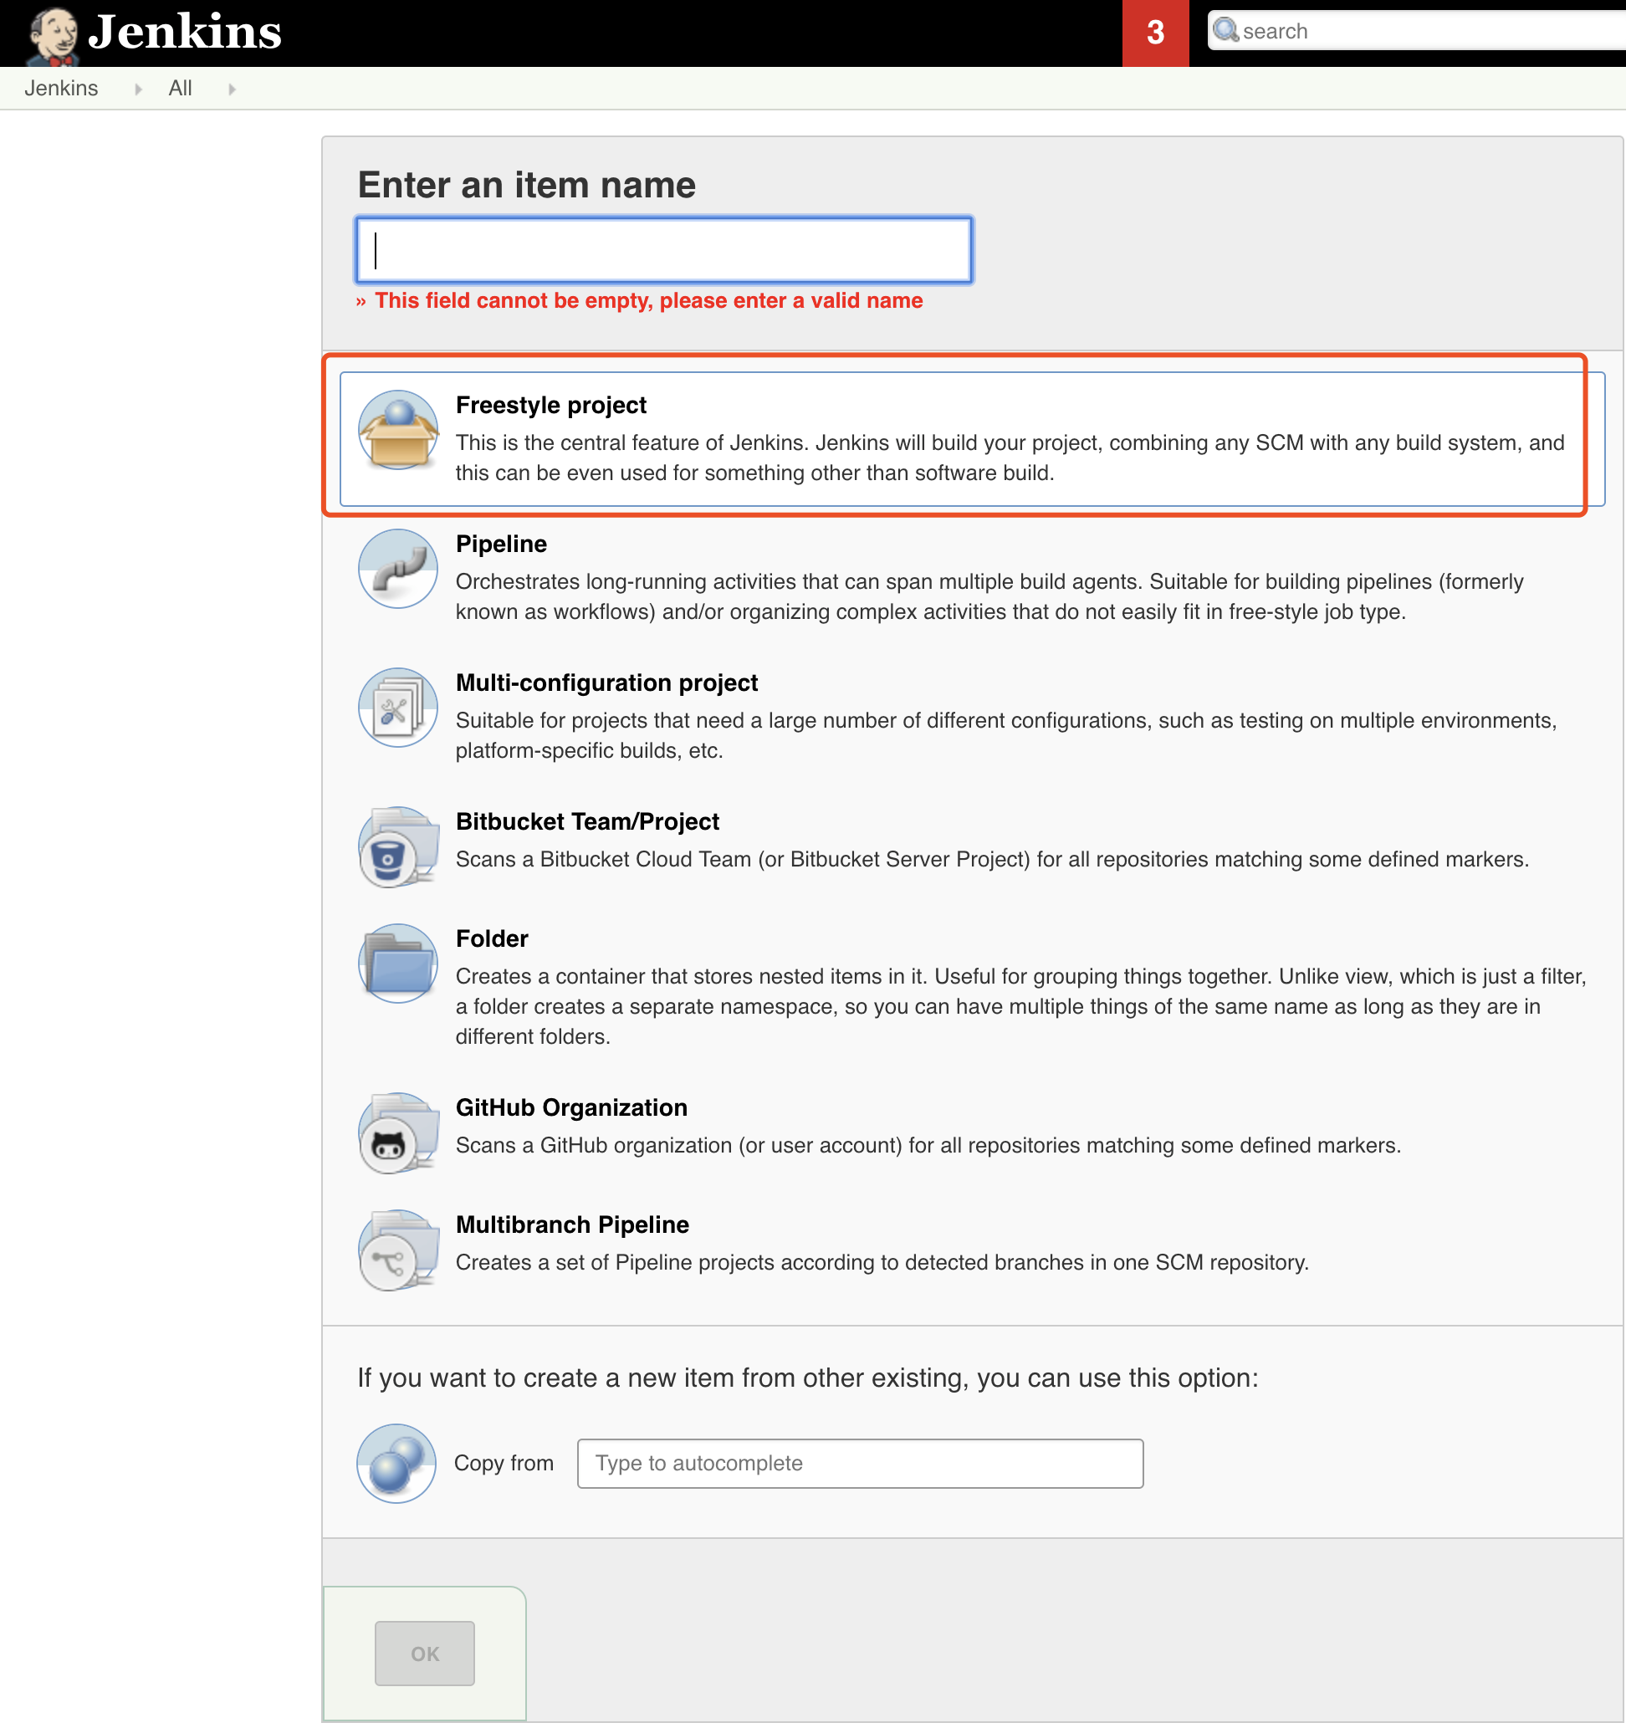Choose the Pipeline item title

pos(501,544)
